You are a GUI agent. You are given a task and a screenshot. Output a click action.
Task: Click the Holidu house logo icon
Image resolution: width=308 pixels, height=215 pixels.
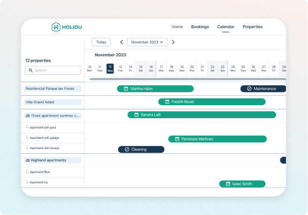56,27
